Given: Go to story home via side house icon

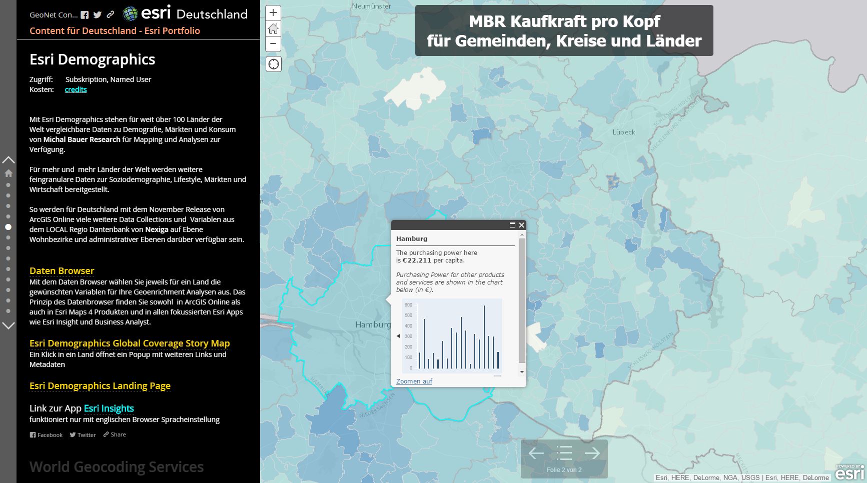Looking at the screenshot, I should [x=9, y=173].
